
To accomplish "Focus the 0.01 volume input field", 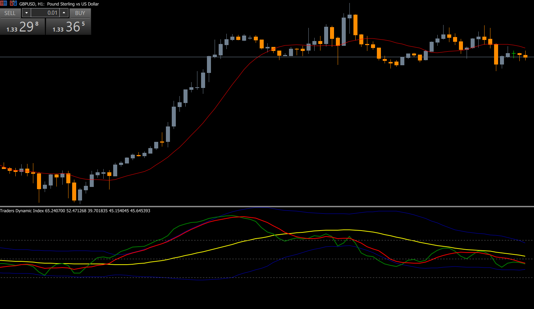I will coord(45,13).
